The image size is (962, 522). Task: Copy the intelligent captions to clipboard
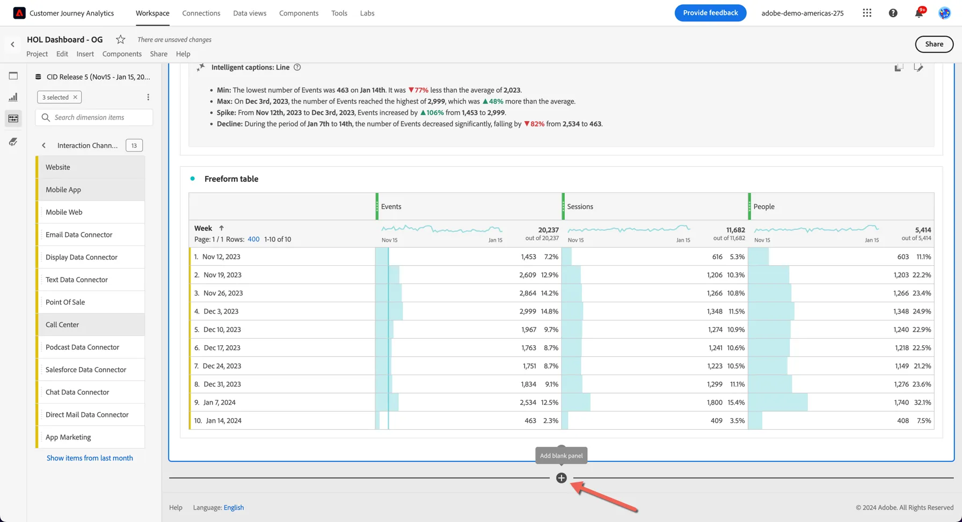click(x=899, y=67)
